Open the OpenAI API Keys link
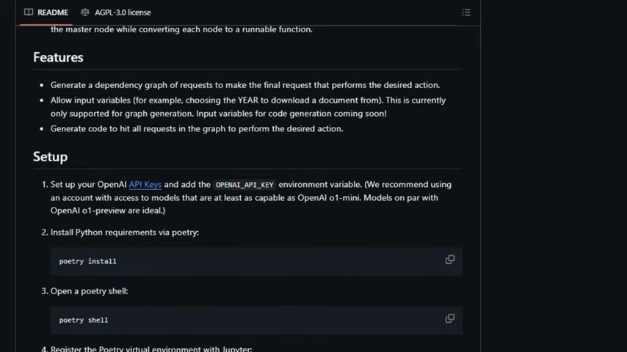 pyautogui.click(x=145, y=184)
